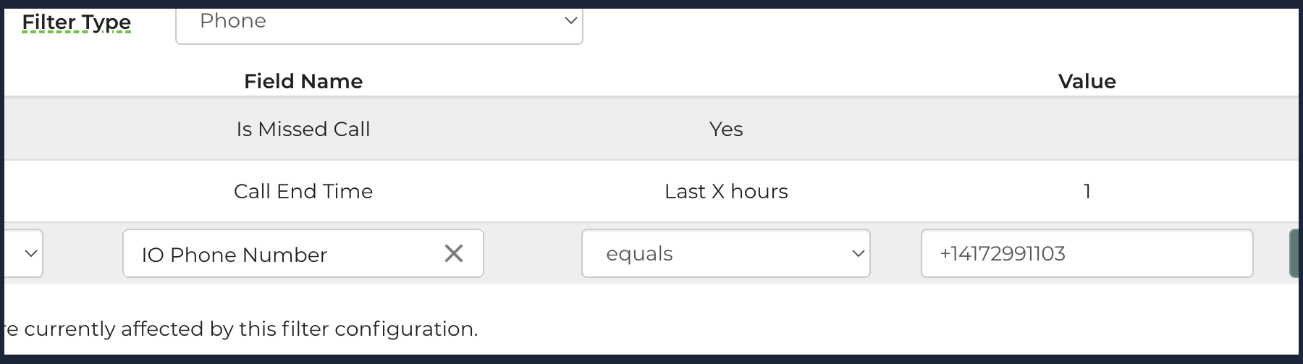This screenshot has width=1303, height=364.
Task: Click the blank header between Field Name and Value
Action: pos(726,81)
